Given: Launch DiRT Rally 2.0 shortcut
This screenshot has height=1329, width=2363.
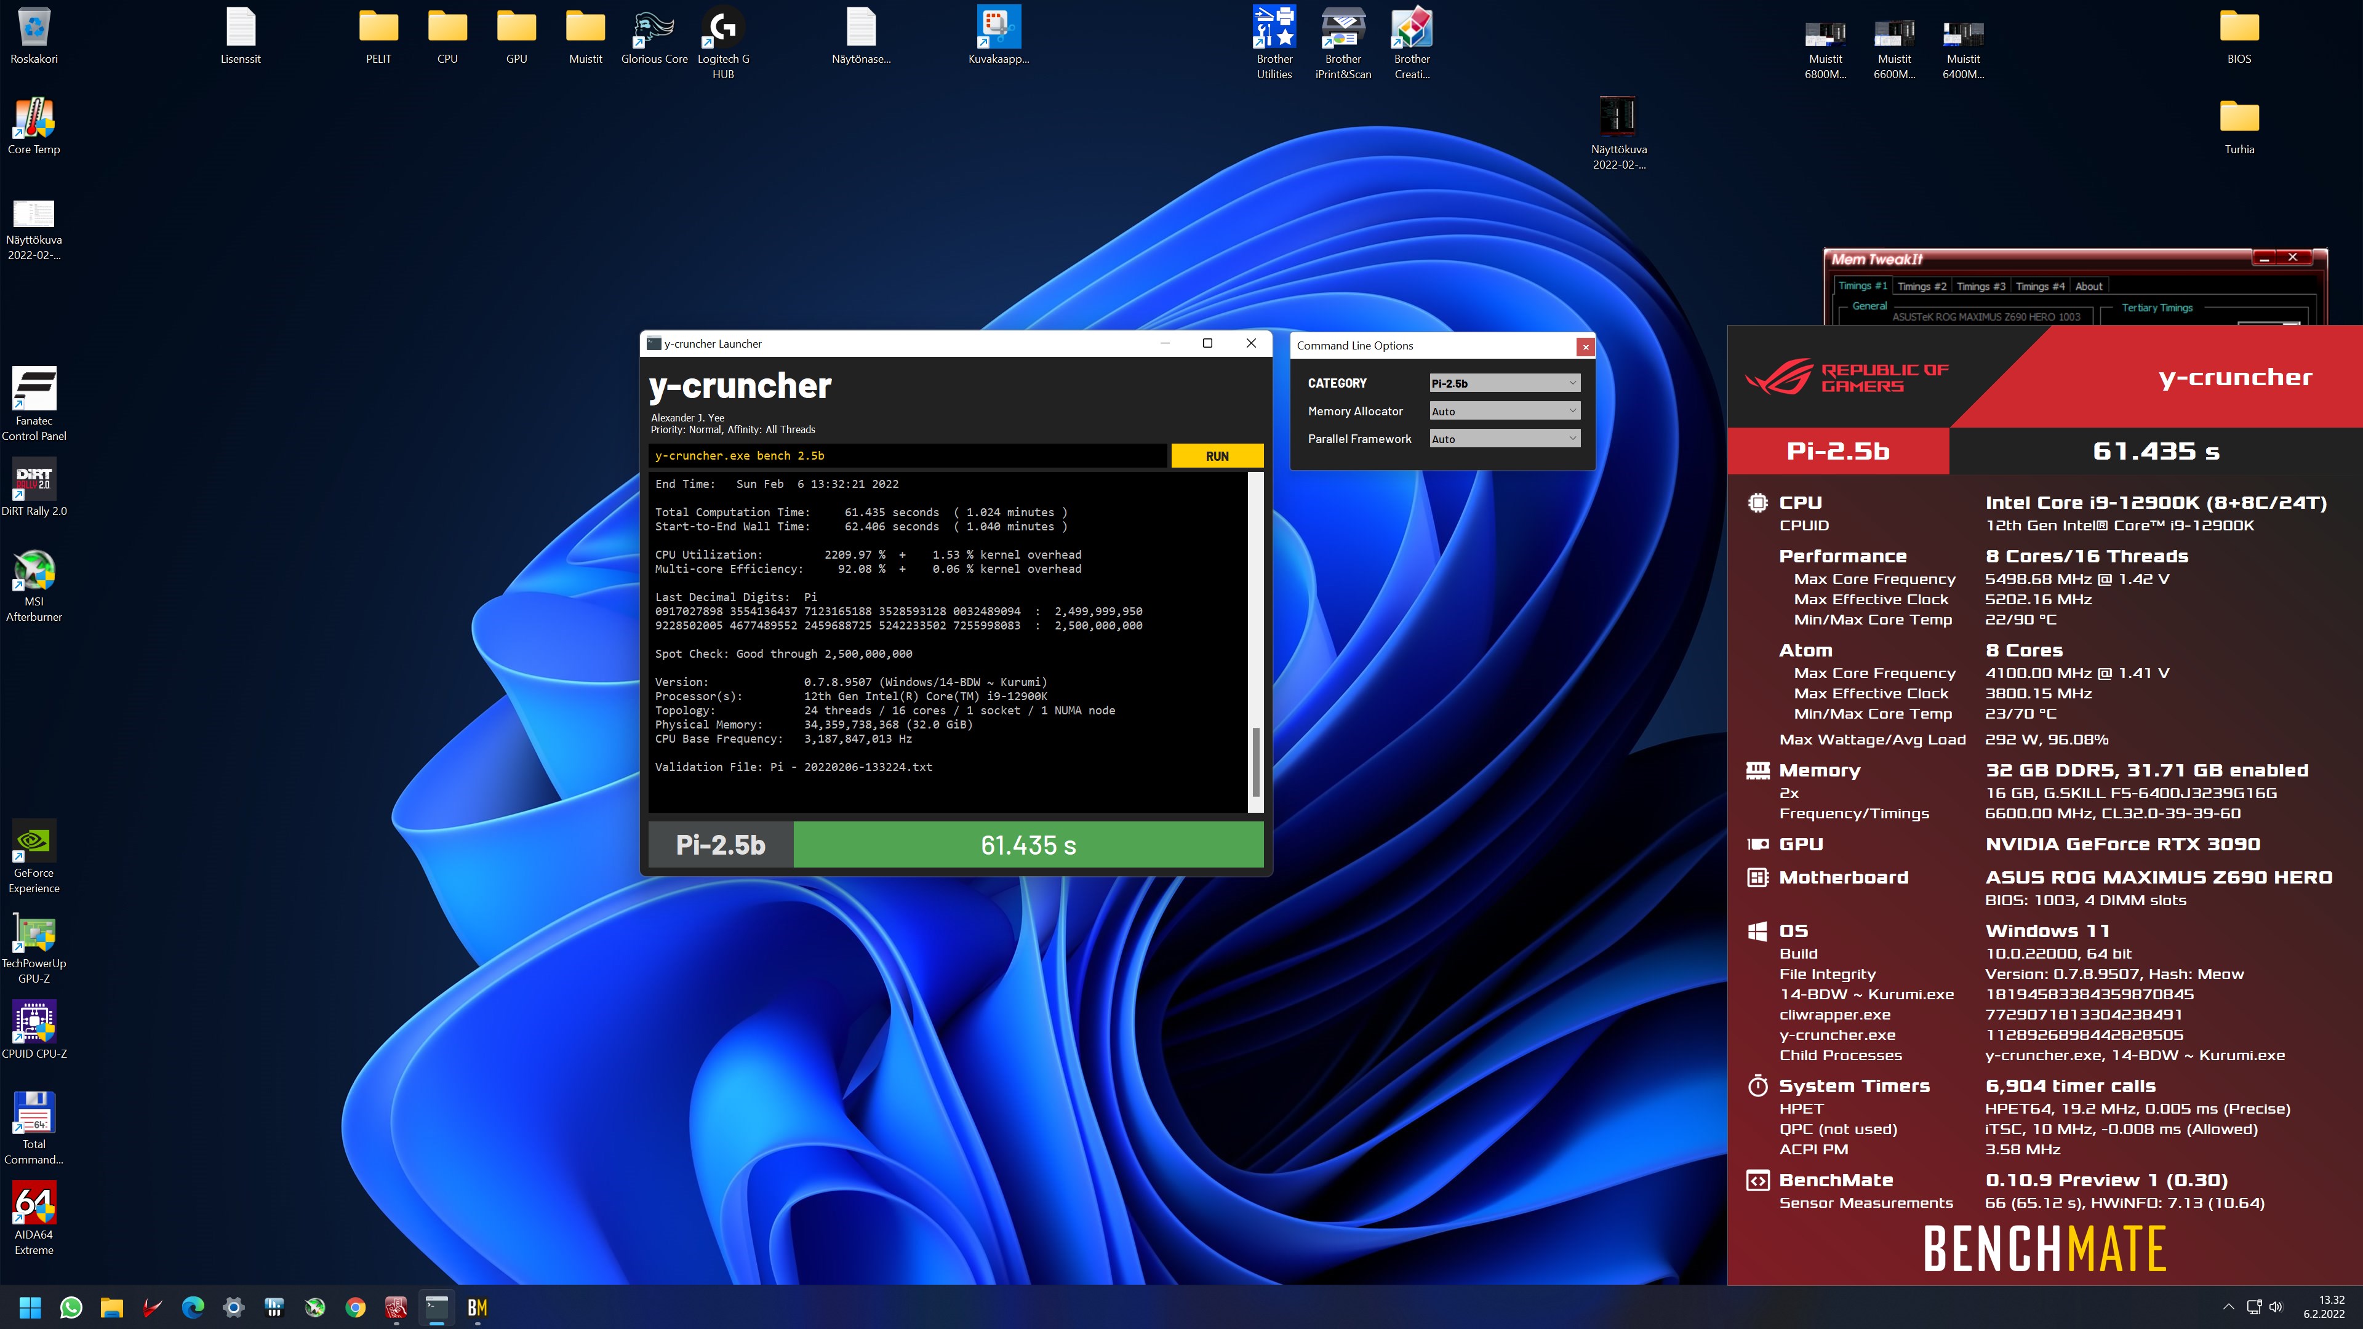Looking at the screenshot, I should [x=34, y=487].
